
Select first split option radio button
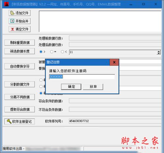pos(41,80)
